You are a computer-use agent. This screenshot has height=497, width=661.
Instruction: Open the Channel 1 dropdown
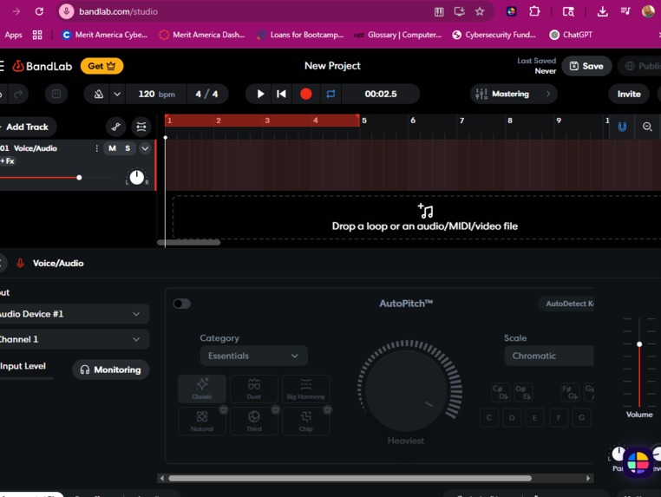(x=73, y=339)
